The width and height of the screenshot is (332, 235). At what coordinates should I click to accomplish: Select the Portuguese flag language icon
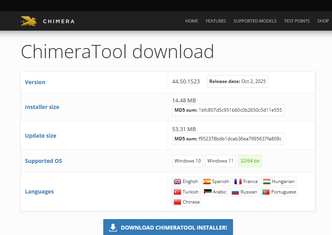(266, 192)
